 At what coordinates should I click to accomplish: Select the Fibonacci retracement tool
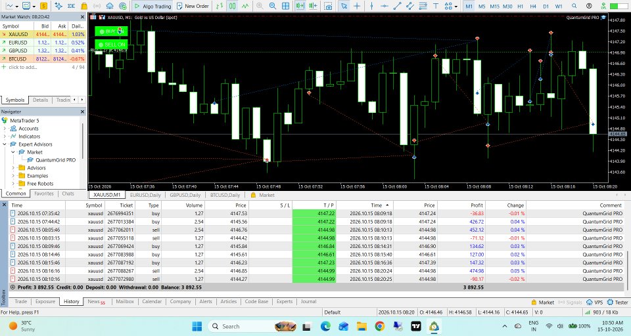click(x=423, y=6)
